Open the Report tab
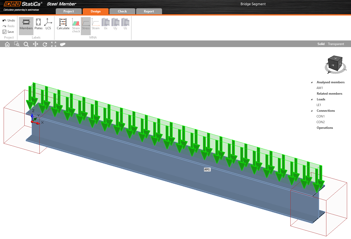351x239 pixels. [x=149, y=11]
